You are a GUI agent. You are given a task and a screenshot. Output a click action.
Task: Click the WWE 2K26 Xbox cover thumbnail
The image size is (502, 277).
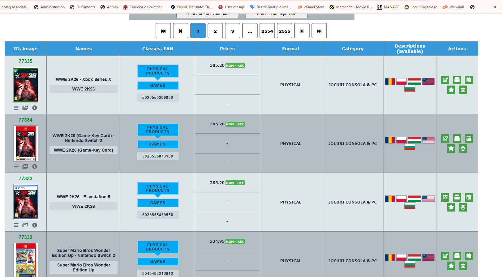click(26, 85)
